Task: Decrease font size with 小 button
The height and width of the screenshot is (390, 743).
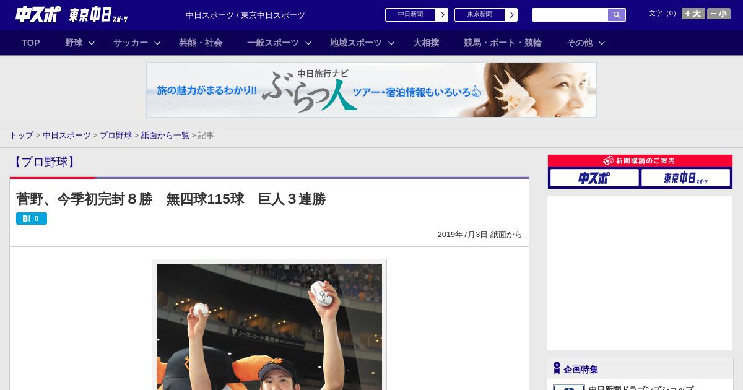Action: point(719,14)
